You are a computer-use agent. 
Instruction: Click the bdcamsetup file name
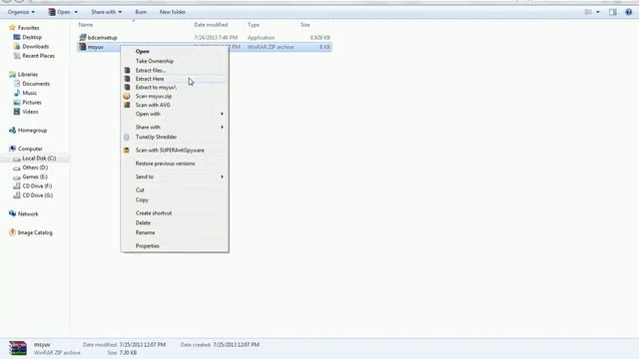102,38
